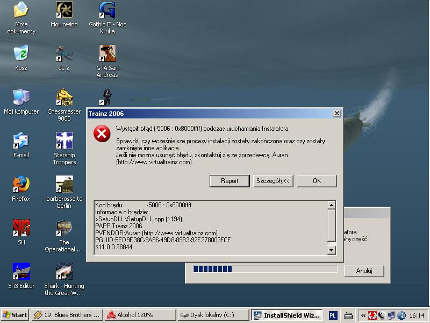The image size is (430, 323).
Task: Expand hidden tray icons with the « chevron
Action: (363, 315)
